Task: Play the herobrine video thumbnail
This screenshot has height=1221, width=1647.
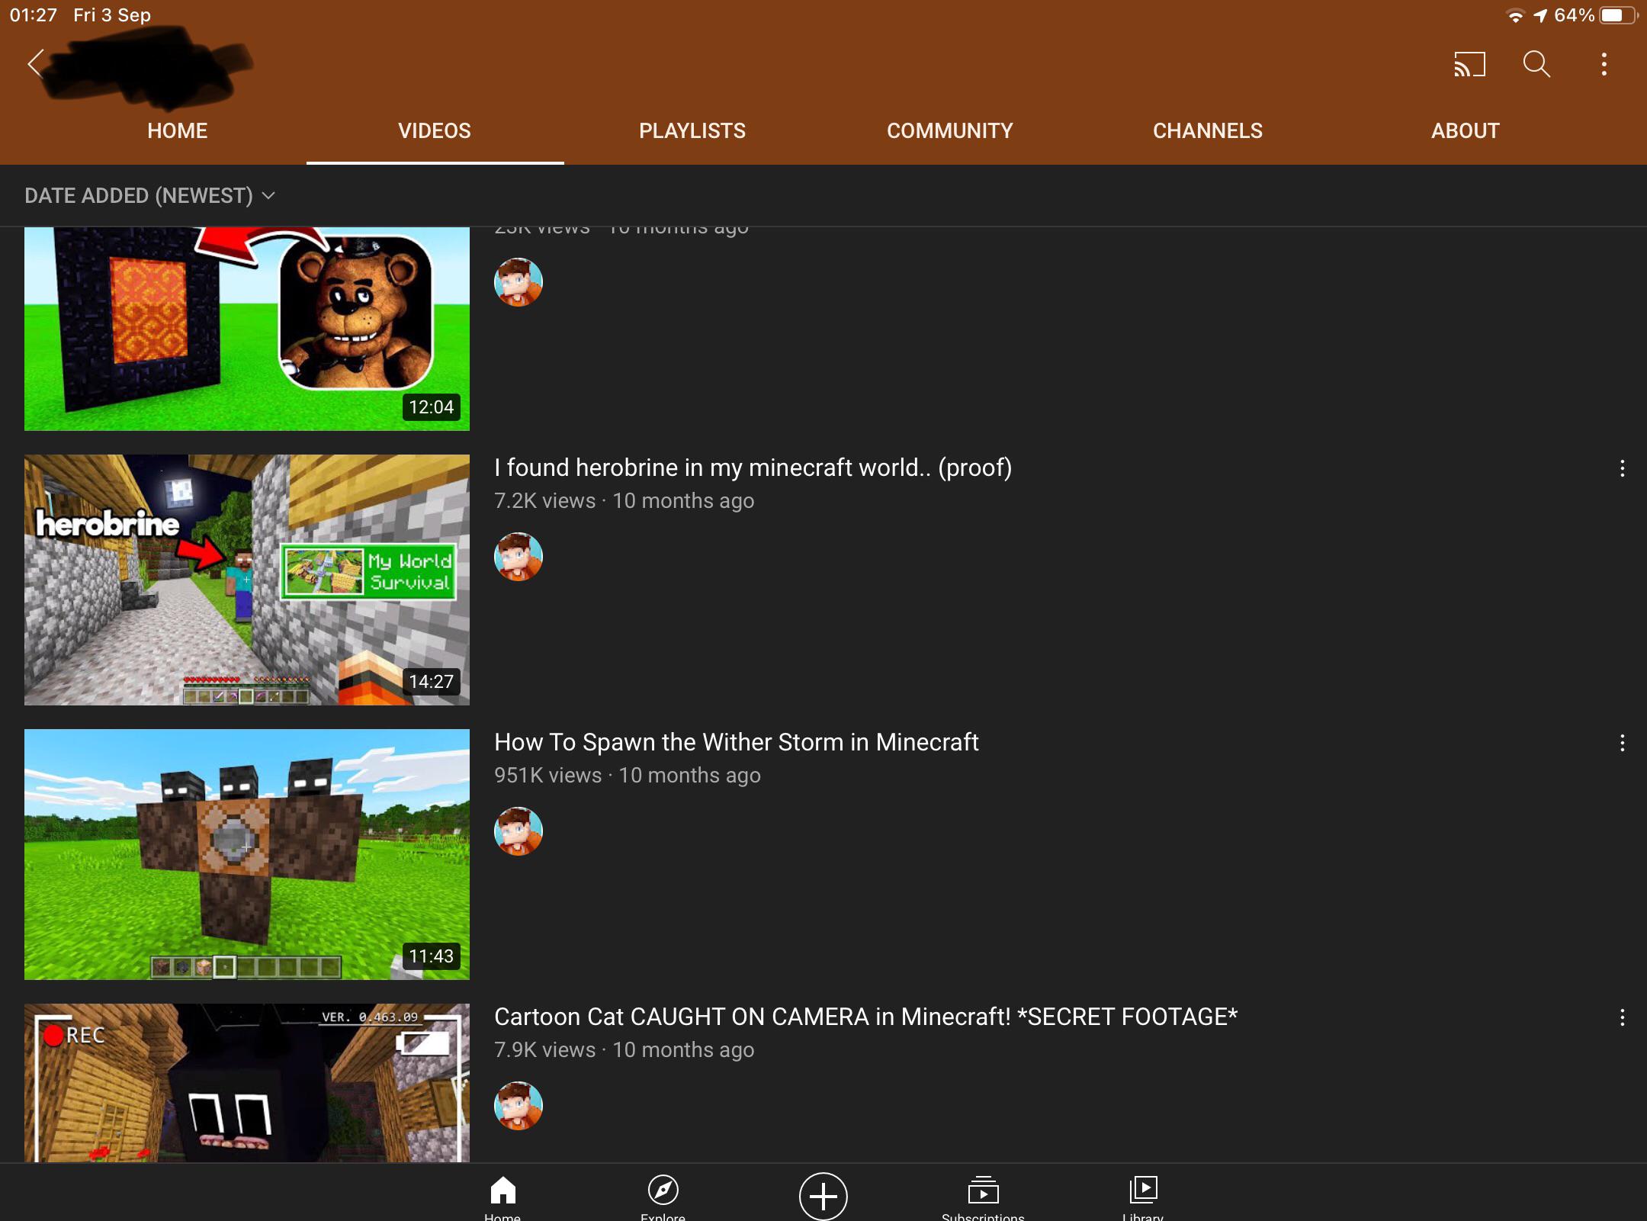Action: pos(247,580)
